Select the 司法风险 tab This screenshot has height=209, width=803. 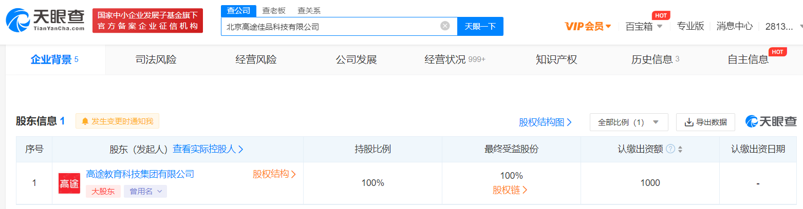pos(156,59)
